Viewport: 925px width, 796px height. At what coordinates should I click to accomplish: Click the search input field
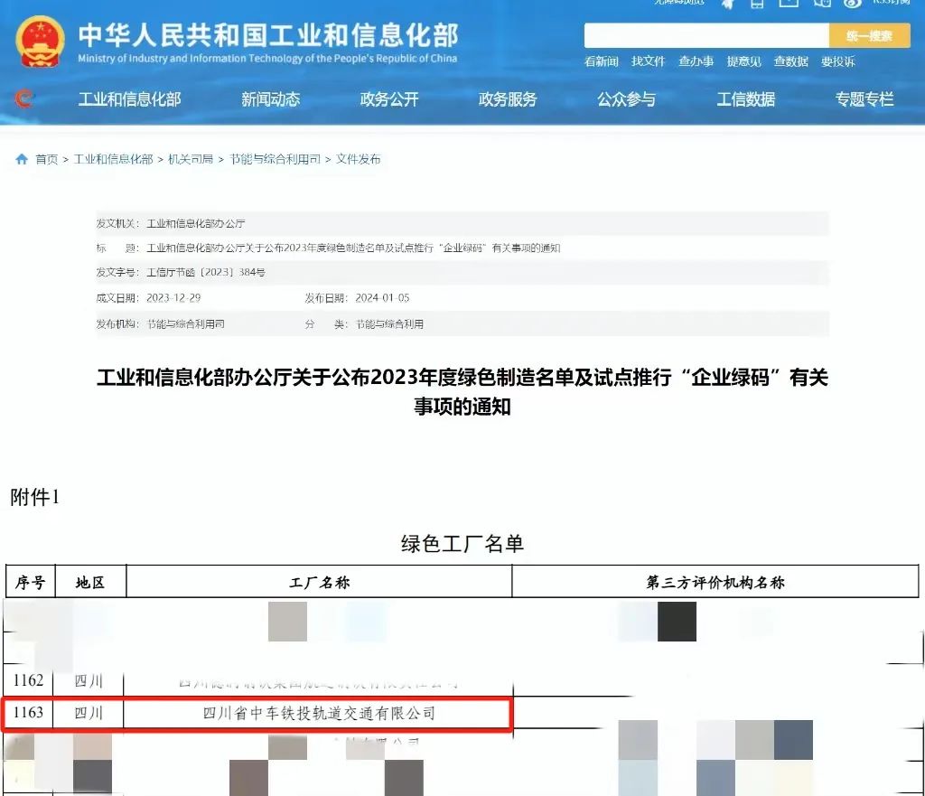coord(706,36)
